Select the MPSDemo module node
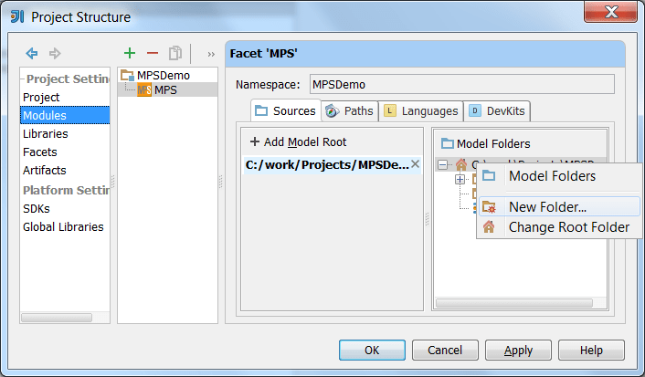 click(164, 76)
